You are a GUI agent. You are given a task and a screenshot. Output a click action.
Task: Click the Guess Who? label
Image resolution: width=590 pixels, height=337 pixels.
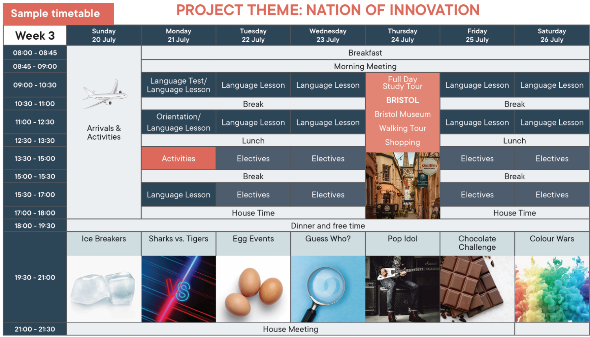pos(328,239)
